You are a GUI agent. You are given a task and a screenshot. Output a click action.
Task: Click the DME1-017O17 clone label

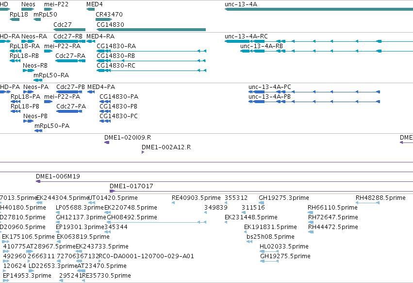[x=131, y=186]
